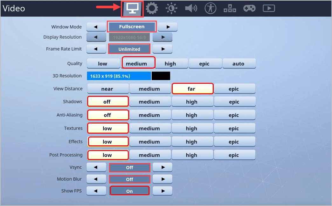Open the Controller settings

pyautogui.click(x=249, y=9)
